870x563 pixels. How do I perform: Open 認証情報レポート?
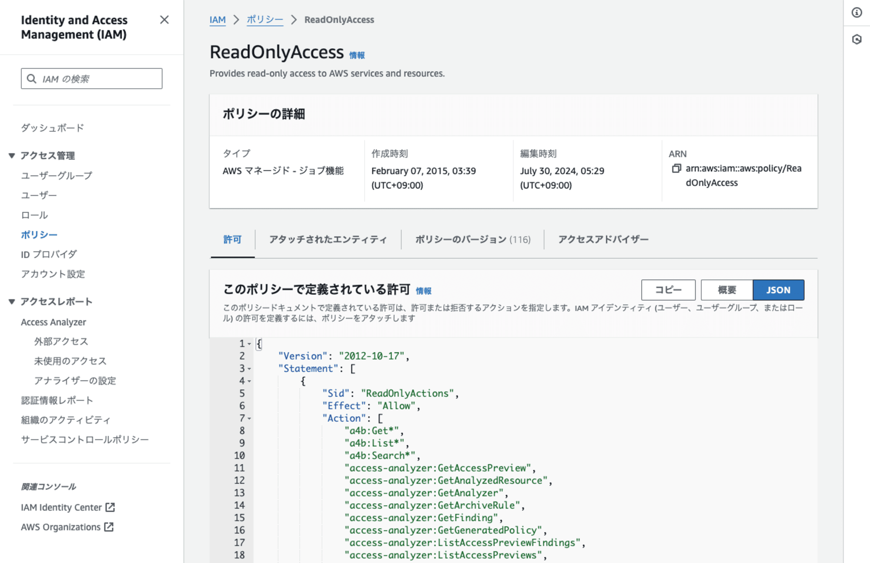point(57,400)
